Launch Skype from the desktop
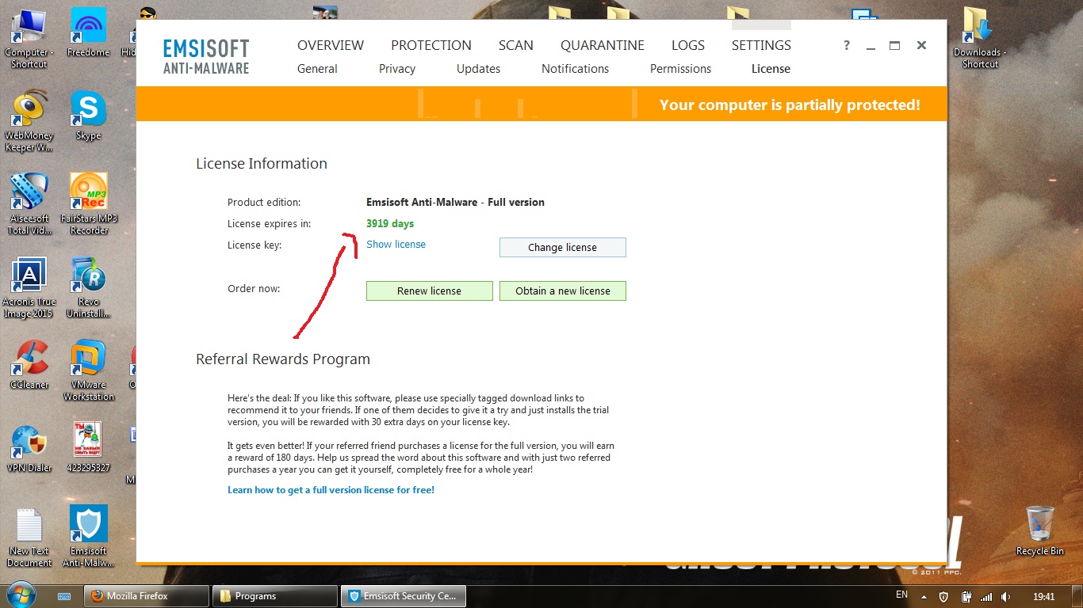The width and height of the screenshot is (1083, 608). click(x=89, y=116)
